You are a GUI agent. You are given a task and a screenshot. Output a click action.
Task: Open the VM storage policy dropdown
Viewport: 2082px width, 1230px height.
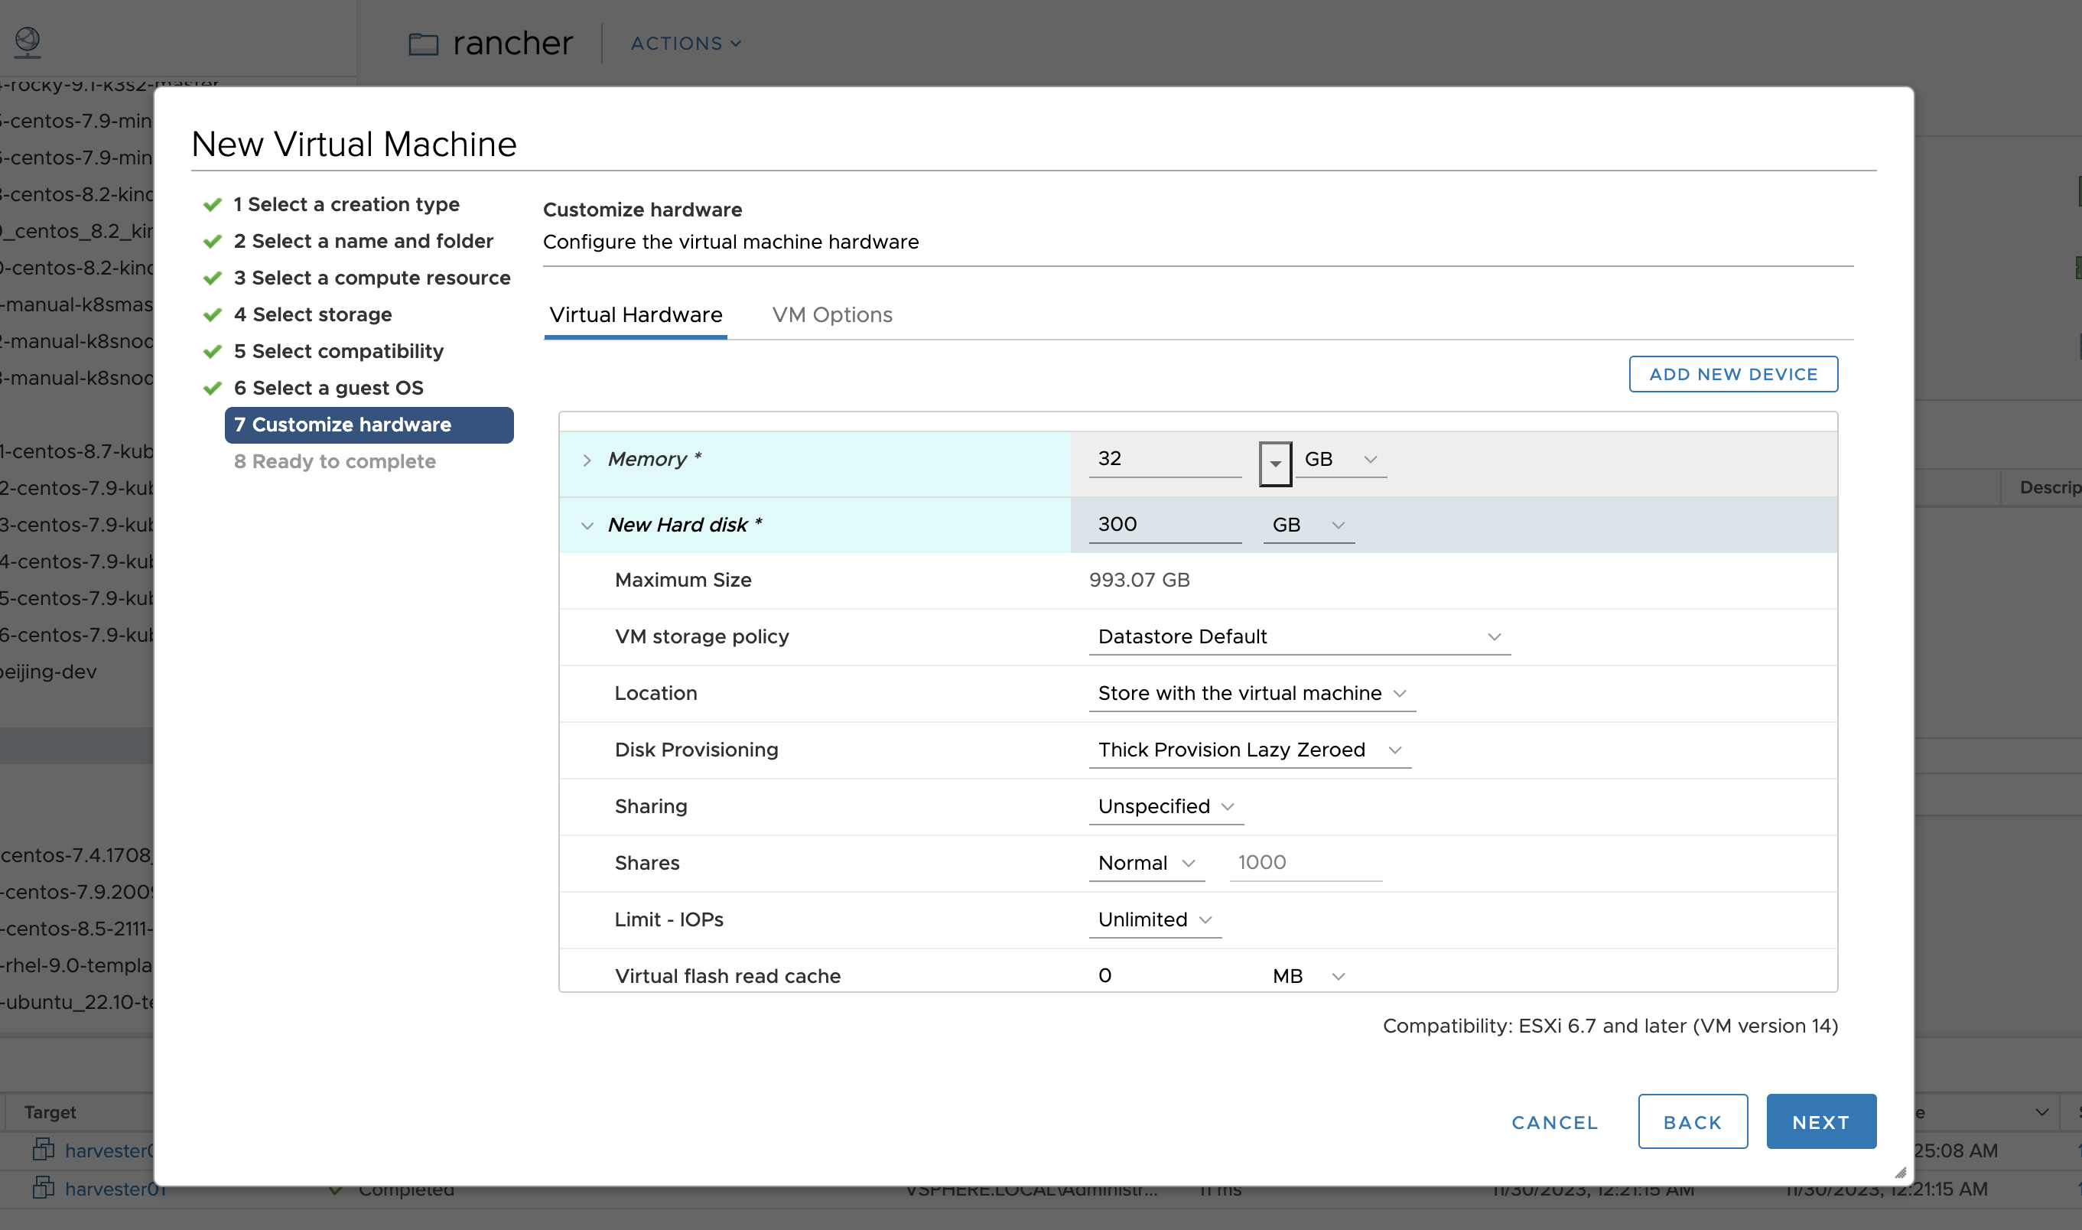pyautogui.click(x=1299, y=636)
